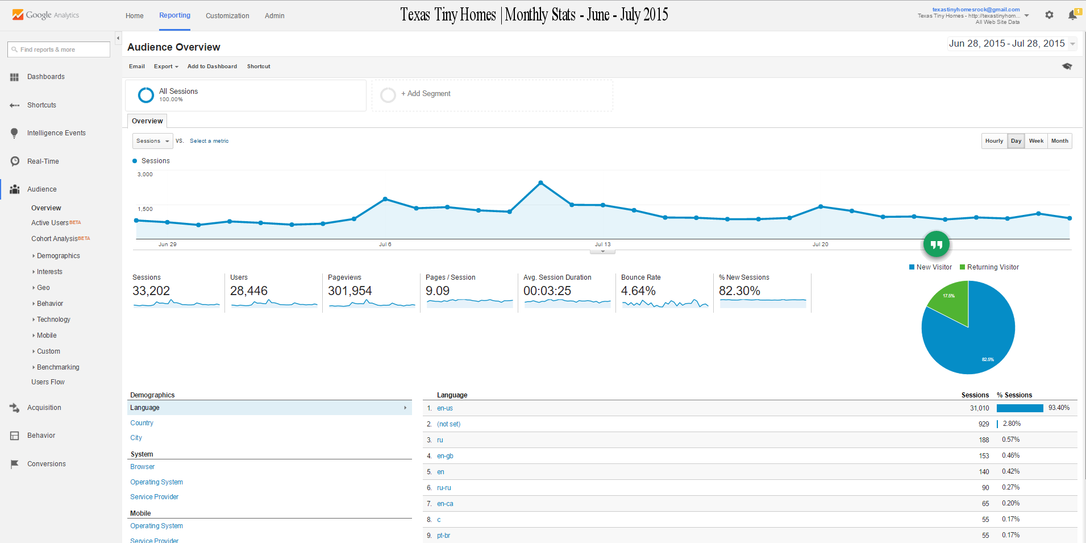Open the Admin tab

pyautogui.click(x=274, y=16)
